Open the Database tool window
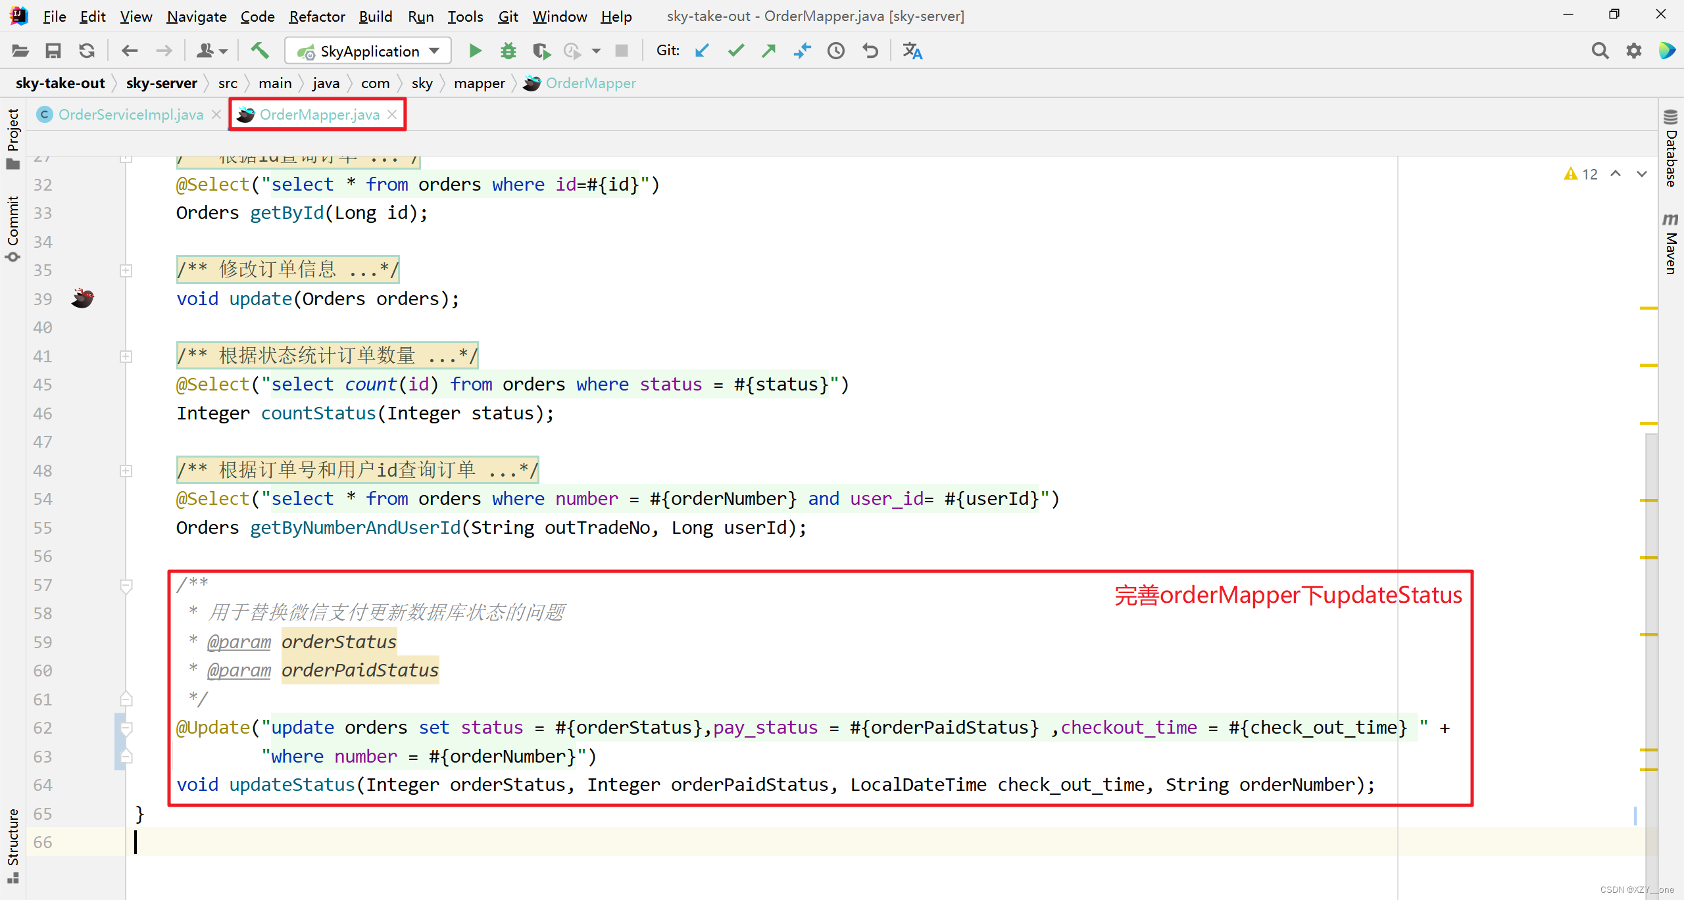 click(x=1671, y=150)
